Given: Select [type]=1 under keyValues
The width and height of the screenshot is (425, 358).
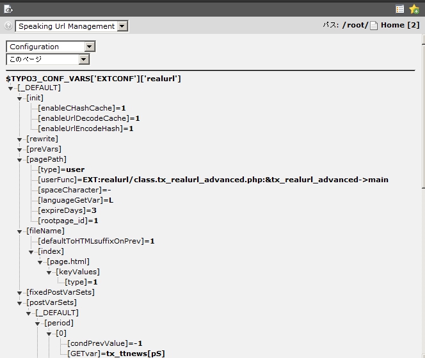Looking at the screenshot, I should (x=81, y=282).
